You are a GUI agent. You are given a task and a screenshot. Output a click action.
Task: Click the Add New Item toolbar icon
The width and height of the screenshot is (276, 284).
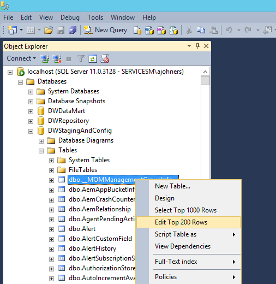point(31,30)
